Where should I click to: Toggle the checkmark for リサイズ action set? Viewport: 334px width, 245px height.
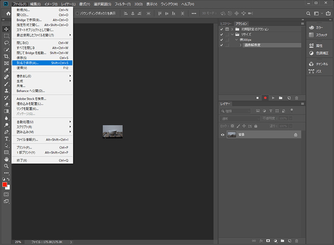point(222,34)
